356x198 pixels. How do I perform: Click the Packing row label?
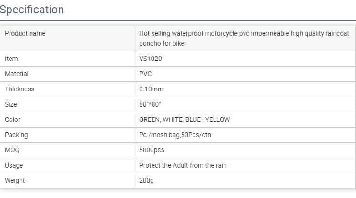[16, 135]
